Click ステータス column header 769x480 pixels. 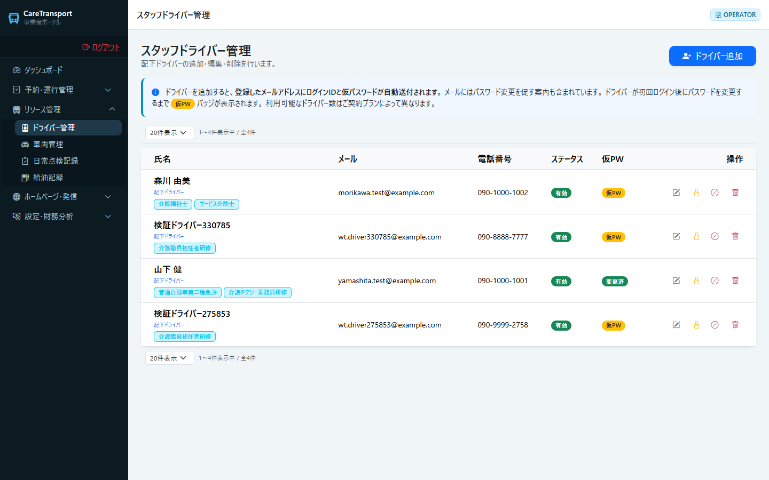[x=567, y=159]
